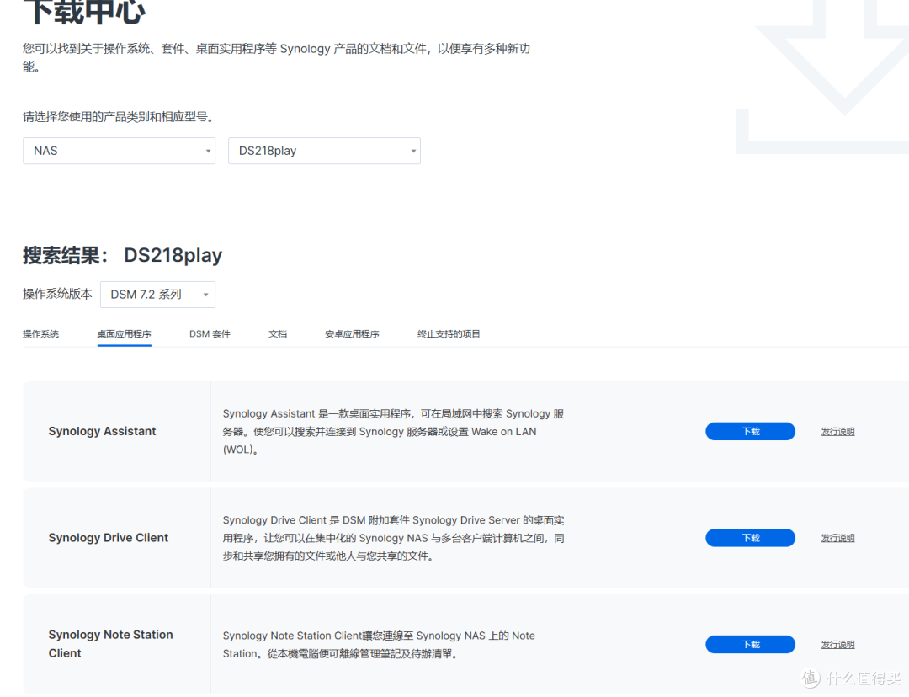The width and height of the screenshot is (909, 697).
Task: Click the DS218play dropdown chevron arrow
Action: (x=413, y=150)
